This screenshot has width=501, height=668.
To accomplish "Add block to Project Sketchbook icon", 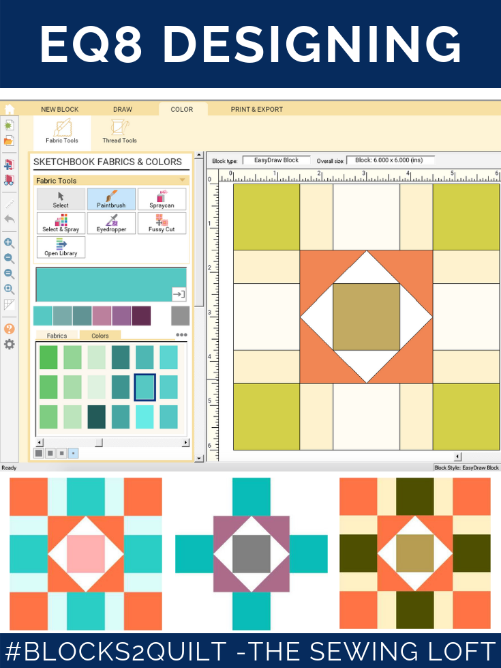I will coord(9,164).
